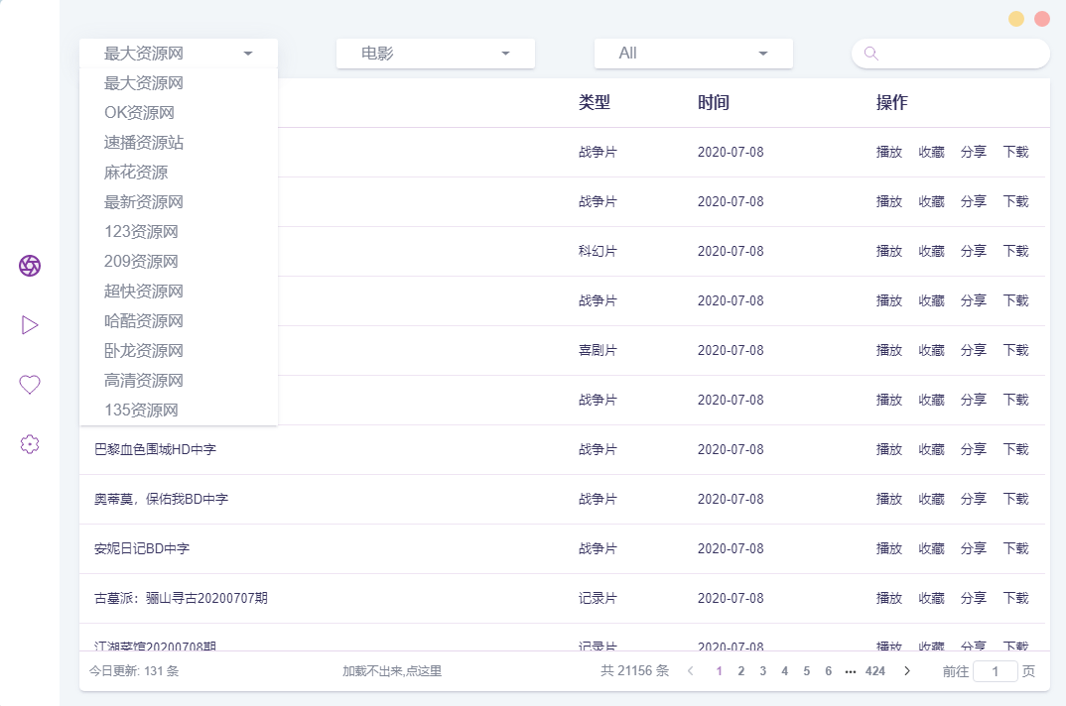The width and height of the screenshot is (1066, 706).
Task: Jump to page 424 in pagination
Action: [874, 671]
